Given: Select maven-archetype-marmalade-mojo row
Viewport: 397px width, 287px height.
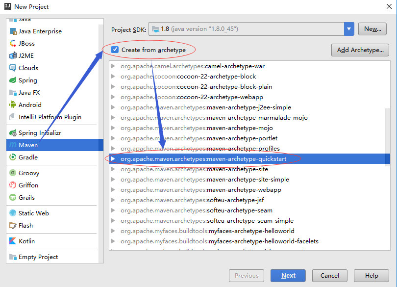Looking at the screenshot, I should pos(249,118).
